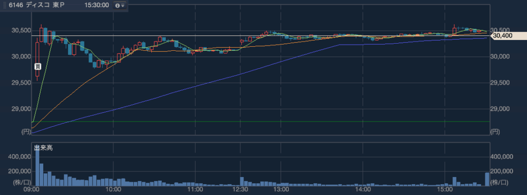
Task: Open the info dropdown beside 15:30:00
Action: point(120,5)
